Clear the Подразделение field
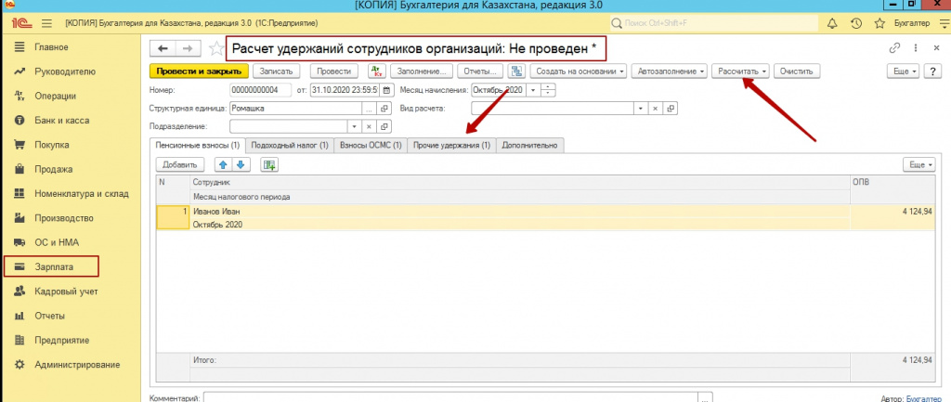Viewport: 951px width, 402px height. (x=370, y=126)
